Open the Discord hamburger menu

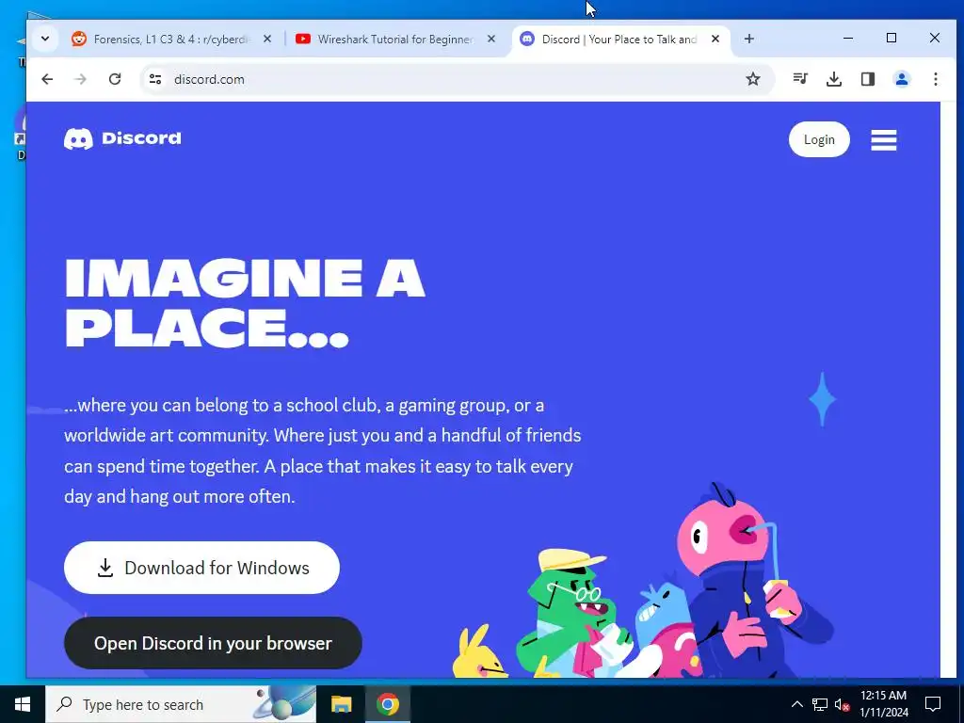click(883, 140)
